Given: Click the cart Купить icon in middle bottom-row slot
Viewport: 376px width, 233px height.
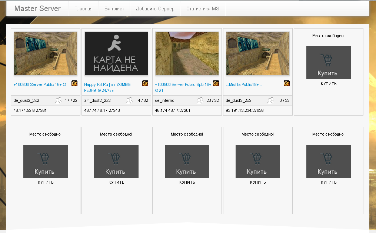Looking at the screenshot, I should (x=187, y=161).
